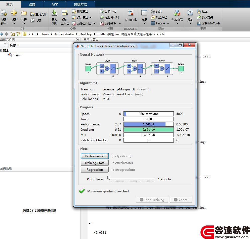Expand the Clear Workspace (清除工作区) dropdown arrow
Image resolution: width=250 pixels, height=239 pixels.
95,23
